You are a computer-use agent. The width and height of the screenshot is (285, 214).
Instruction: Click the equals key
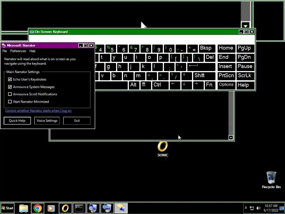193,48
